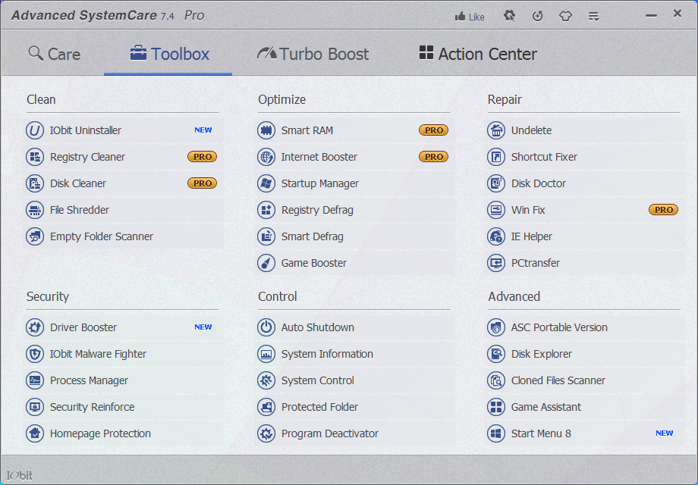This screenshot has height=485, width=698.
Task: Click the update/rescue icon in title bar
Action: pos(538,16)
